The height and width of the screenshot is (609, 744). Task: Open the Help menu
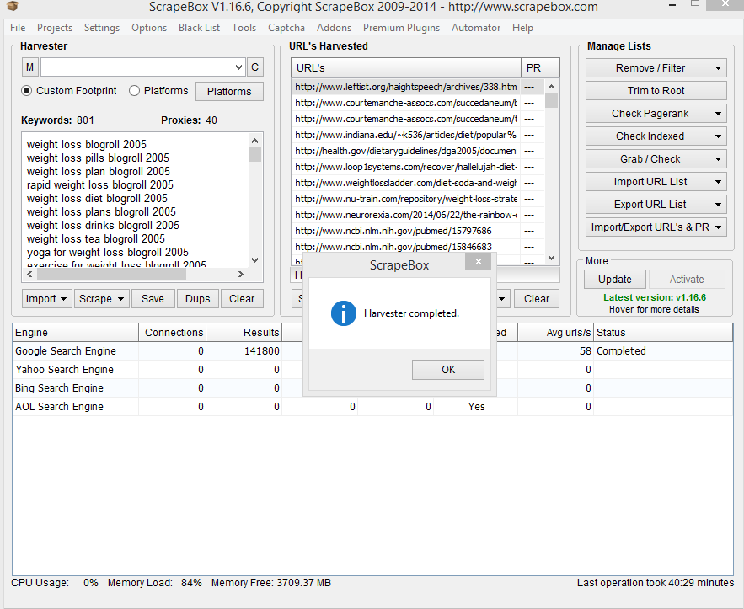pyautogui.click(x=522, y=28)
